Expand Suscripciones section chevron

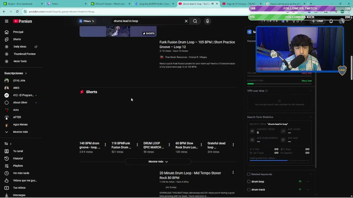pos(26,73)
